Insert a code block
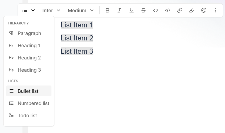This screenshot has height=133, width=225. [x=168, y=10]
